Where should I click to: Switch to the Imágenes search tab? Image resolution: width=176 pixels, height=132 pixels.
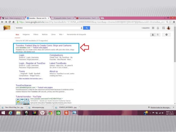tap(26, 34)
